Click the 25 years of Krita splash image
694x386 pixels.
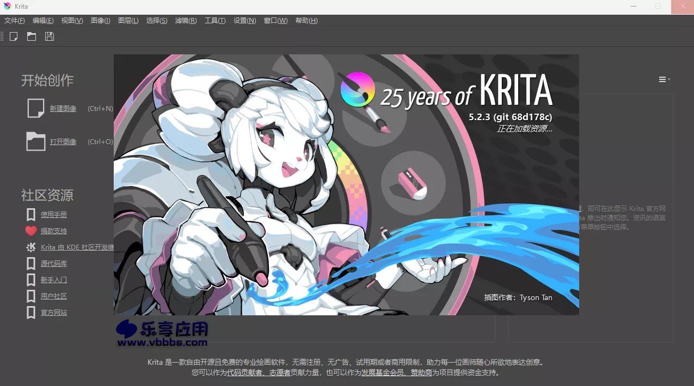346,184
